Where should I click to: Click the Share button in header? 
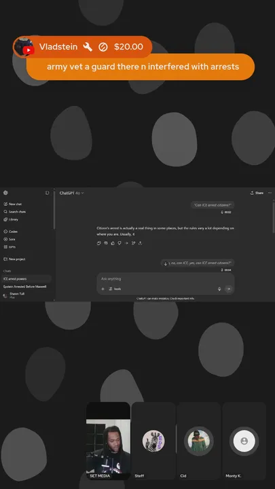257,193
